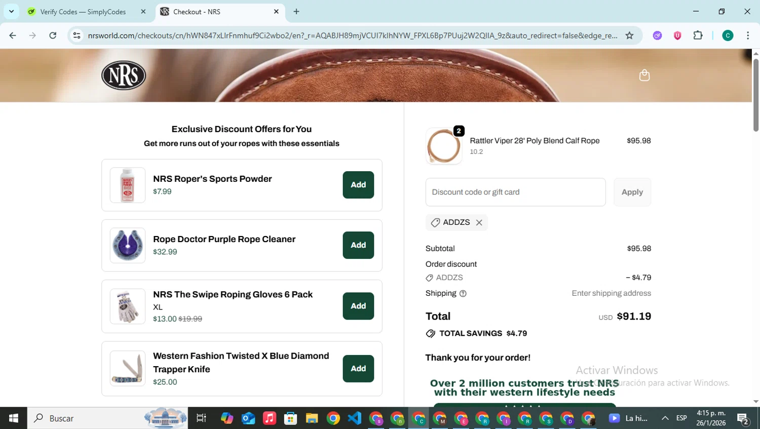Close the Verify Codes SimplyCodes tab
The image size is (760, 429).
pos(143,12)
